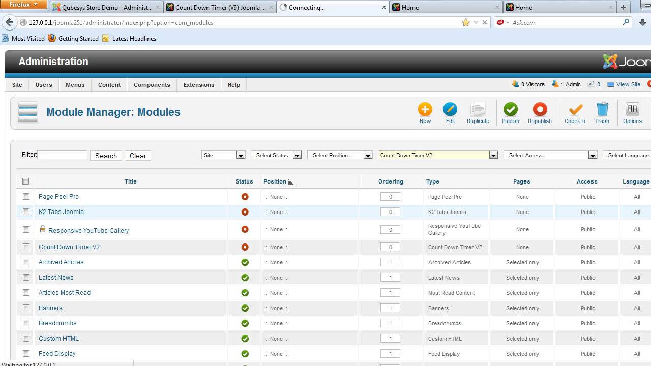
Task: Toggle status icon of Responsive YouTube Gallery
Action: click(245, 229)
